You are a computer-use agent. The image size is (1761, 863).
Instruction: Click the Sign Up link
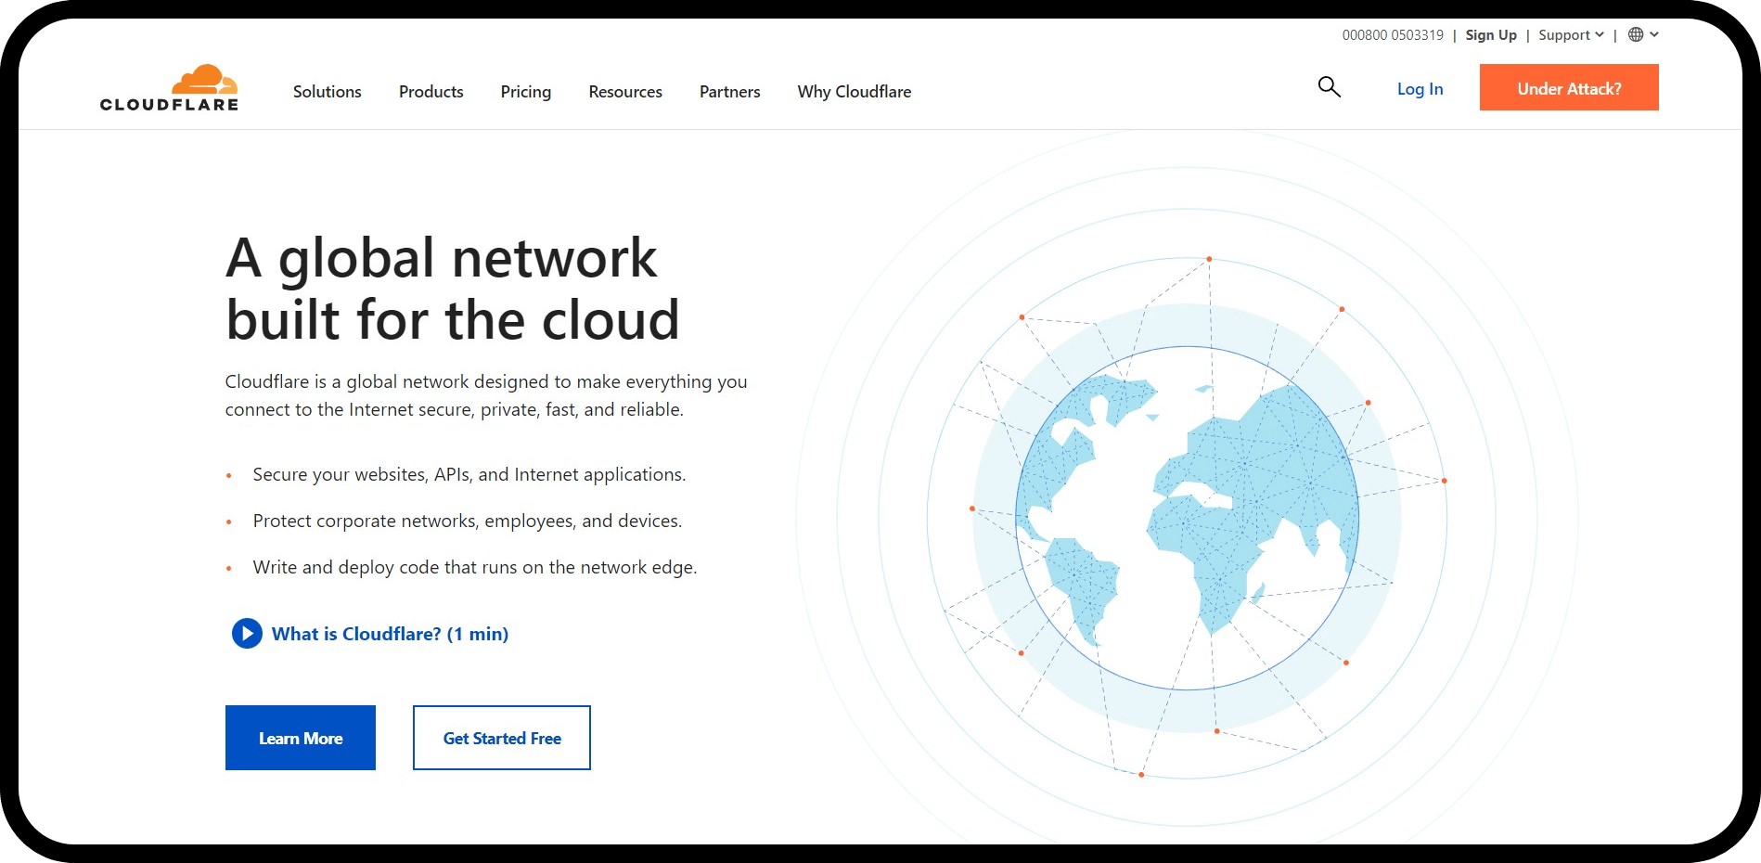coord(1490,35)
